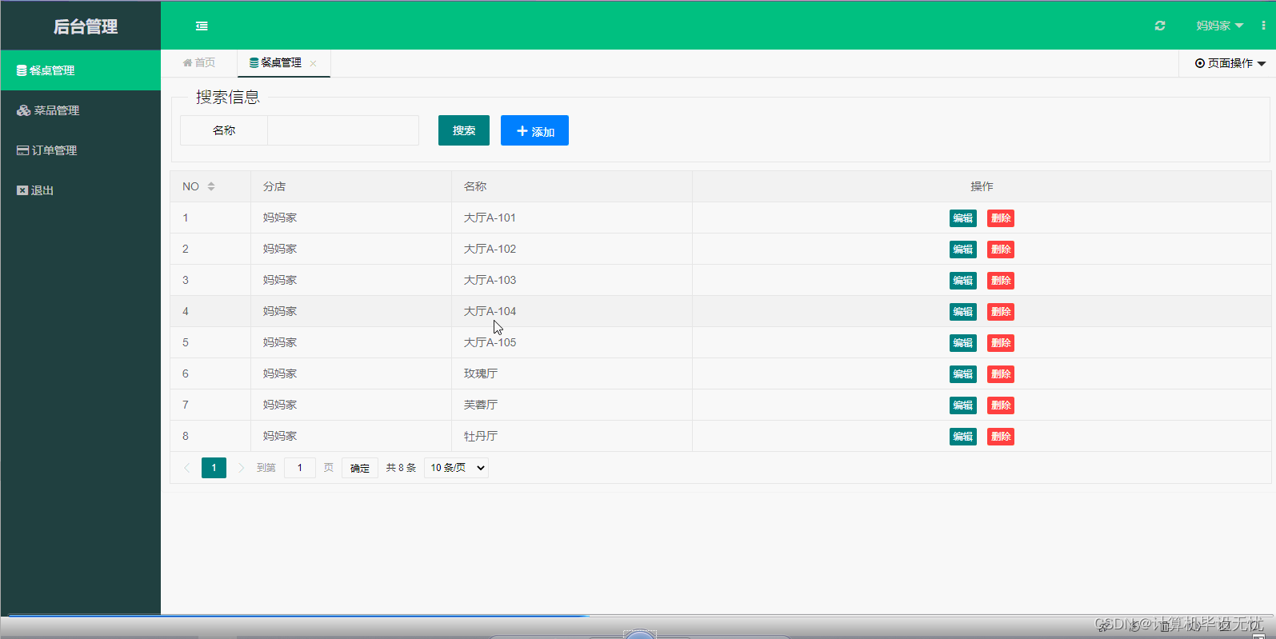The width and height of the screenshot is (1276, 639).
Task: Refresh the page with the reload icon
Action: click(x=1160, y=26)
